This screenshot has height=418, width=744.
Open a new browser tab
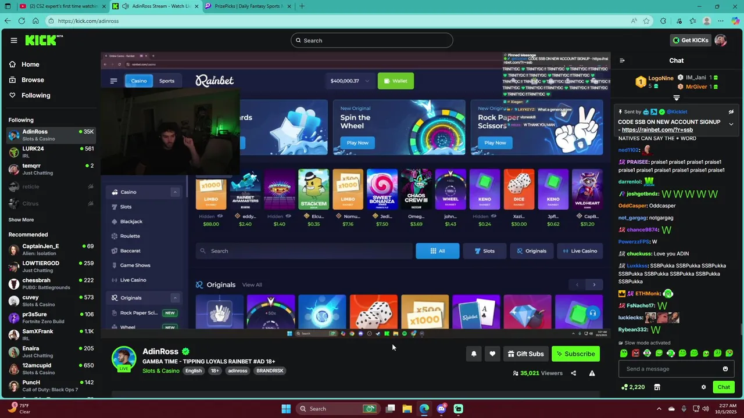302,6
